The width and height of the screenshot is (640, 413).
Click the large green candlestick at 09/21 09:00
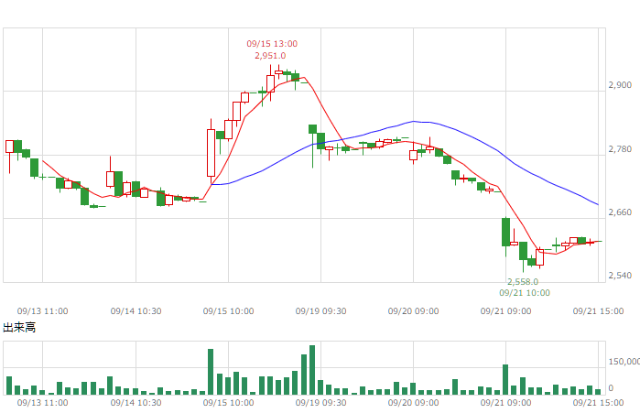[505, 233]
